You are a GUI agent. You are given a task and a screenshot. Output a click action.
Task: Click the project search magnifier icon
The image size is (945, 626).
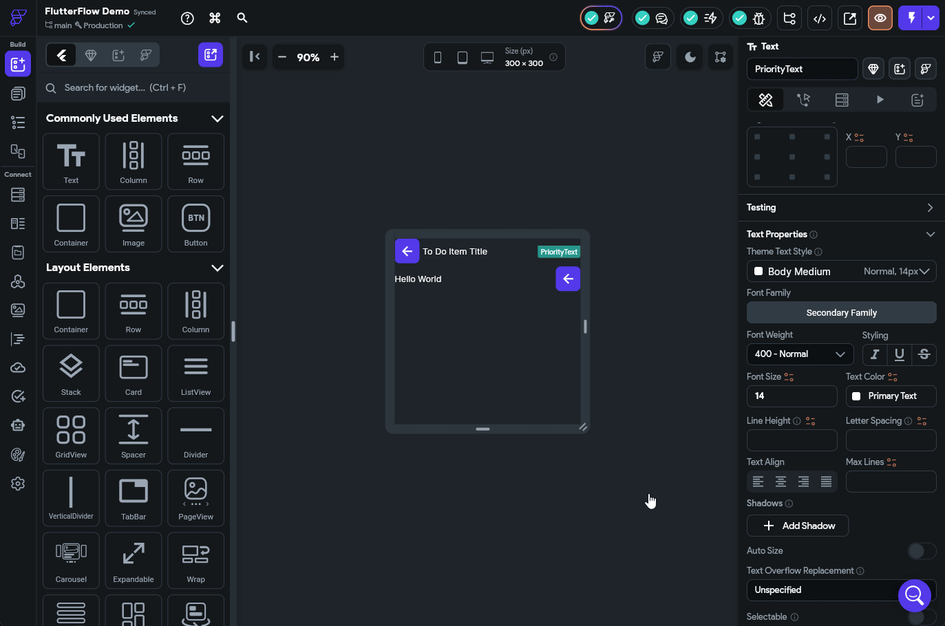coord(242,18)
